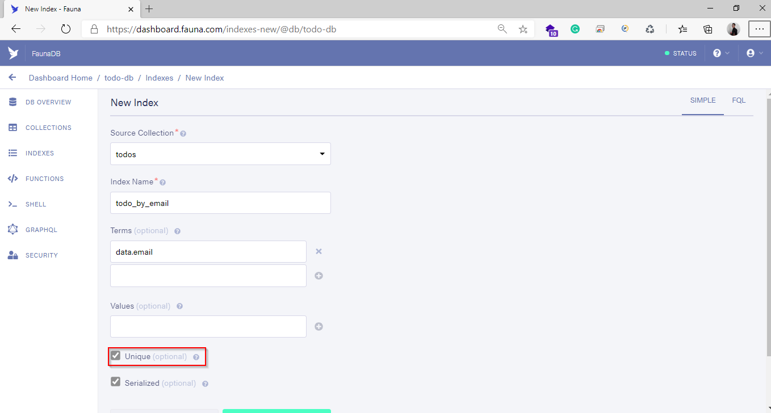This screenshot has height=413, width=771.
Task: Add another Values field with plus icon
Action: coord(319,326)
